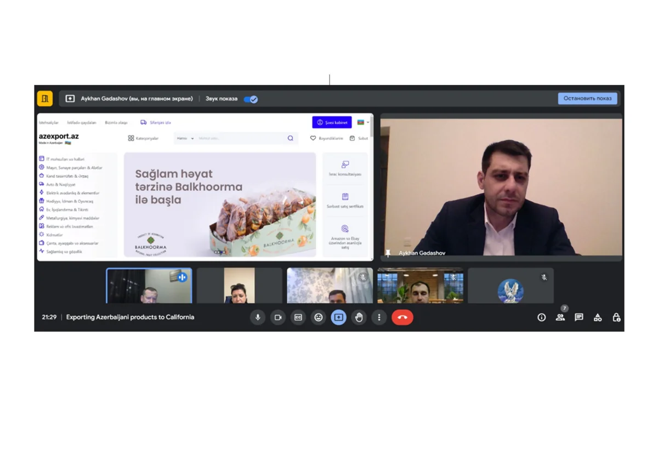
Task: Open the three-dot more options menu
Action: (x=379, y=317)
